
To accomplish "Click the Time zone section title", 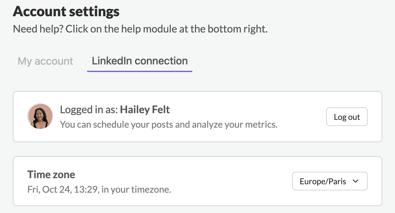I will [51, 174].
